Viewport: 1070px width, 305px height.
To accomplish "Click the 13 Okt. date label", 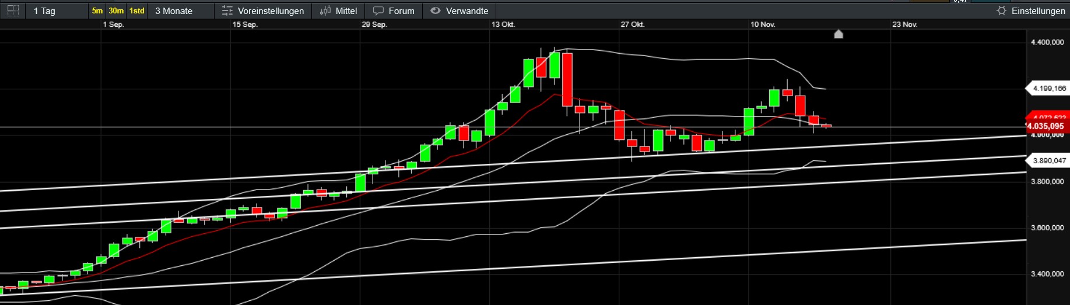I will point(503,24).
